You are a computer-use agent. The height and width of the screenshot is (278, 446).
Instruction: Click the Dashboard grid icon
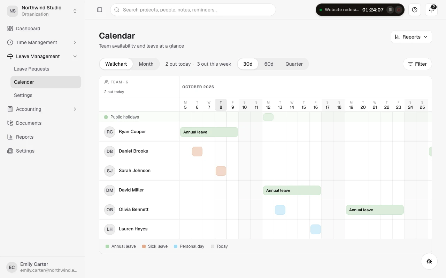point(10,28)
